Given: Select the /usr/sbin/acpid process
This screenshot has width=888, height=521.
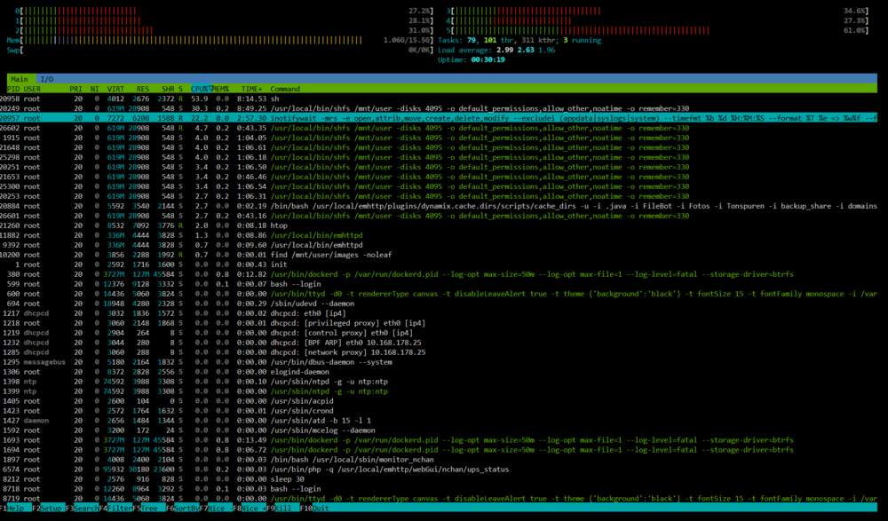Looking at the screenshot, I should pos(439,401).
